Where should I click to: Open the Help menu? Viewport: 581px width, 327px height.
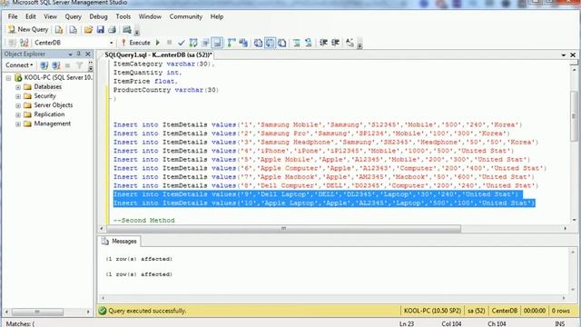(217, 16)
